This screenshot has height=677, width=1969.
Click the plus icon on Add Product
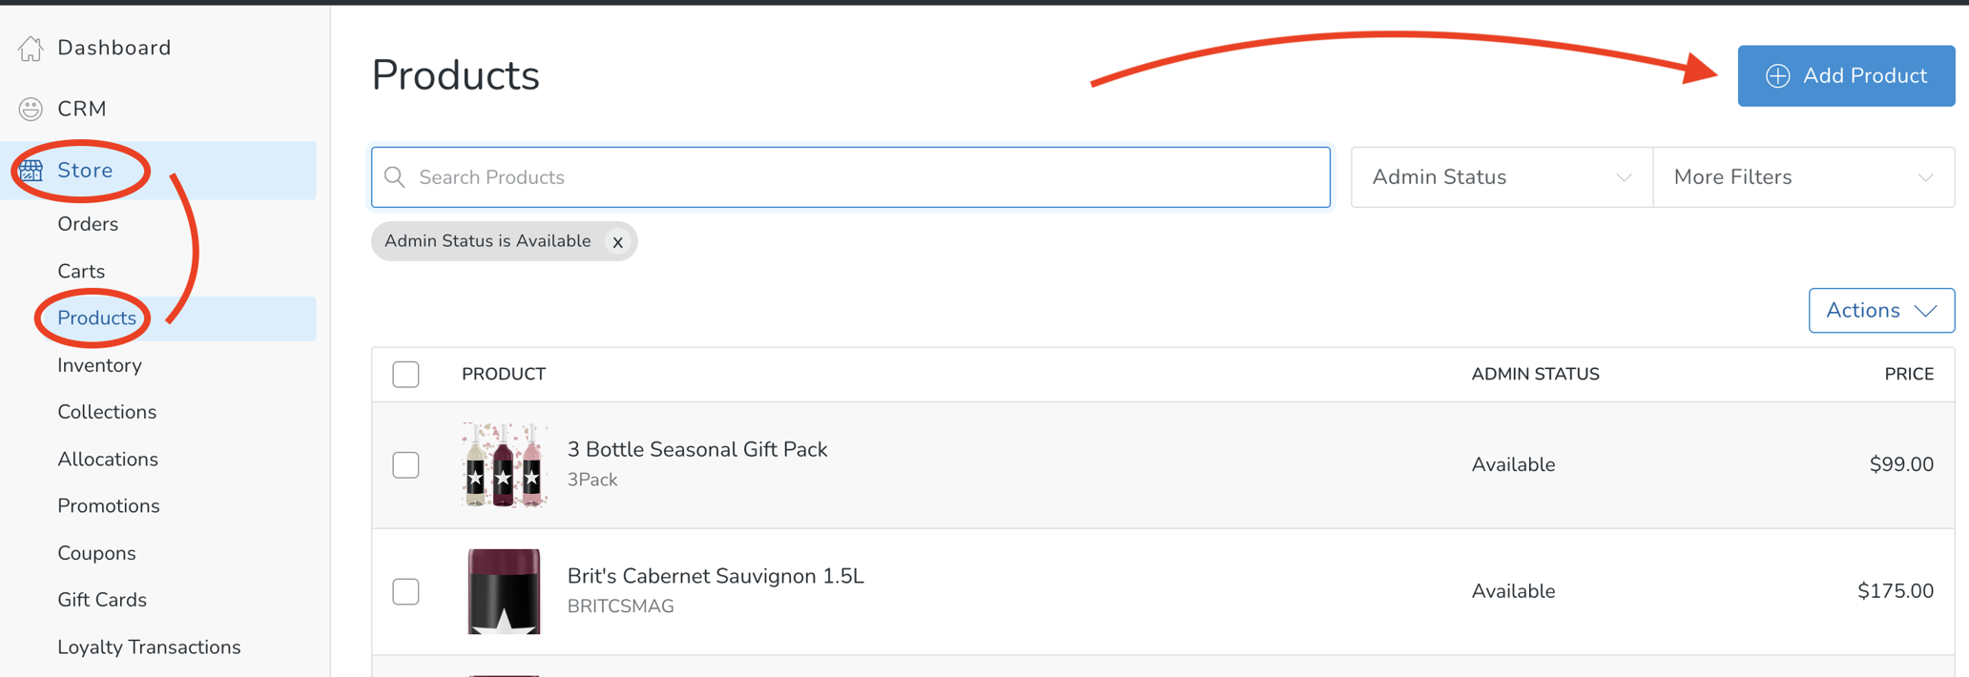coord(1777,76)
